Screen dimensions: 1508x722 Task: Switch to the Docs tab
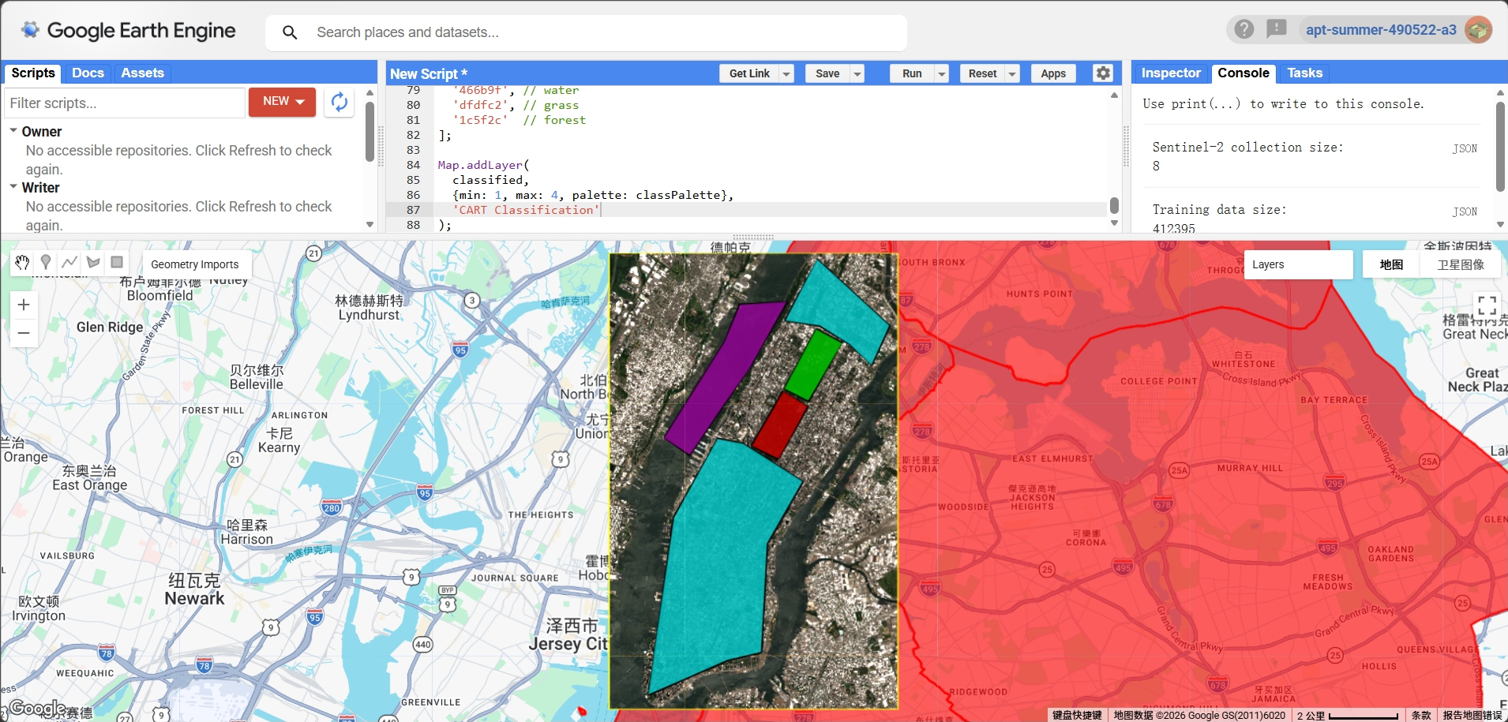[x=88, y=73]
